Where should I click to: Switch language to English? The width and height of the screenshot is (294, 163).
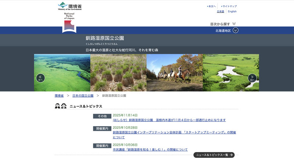(x=232, y=11)
